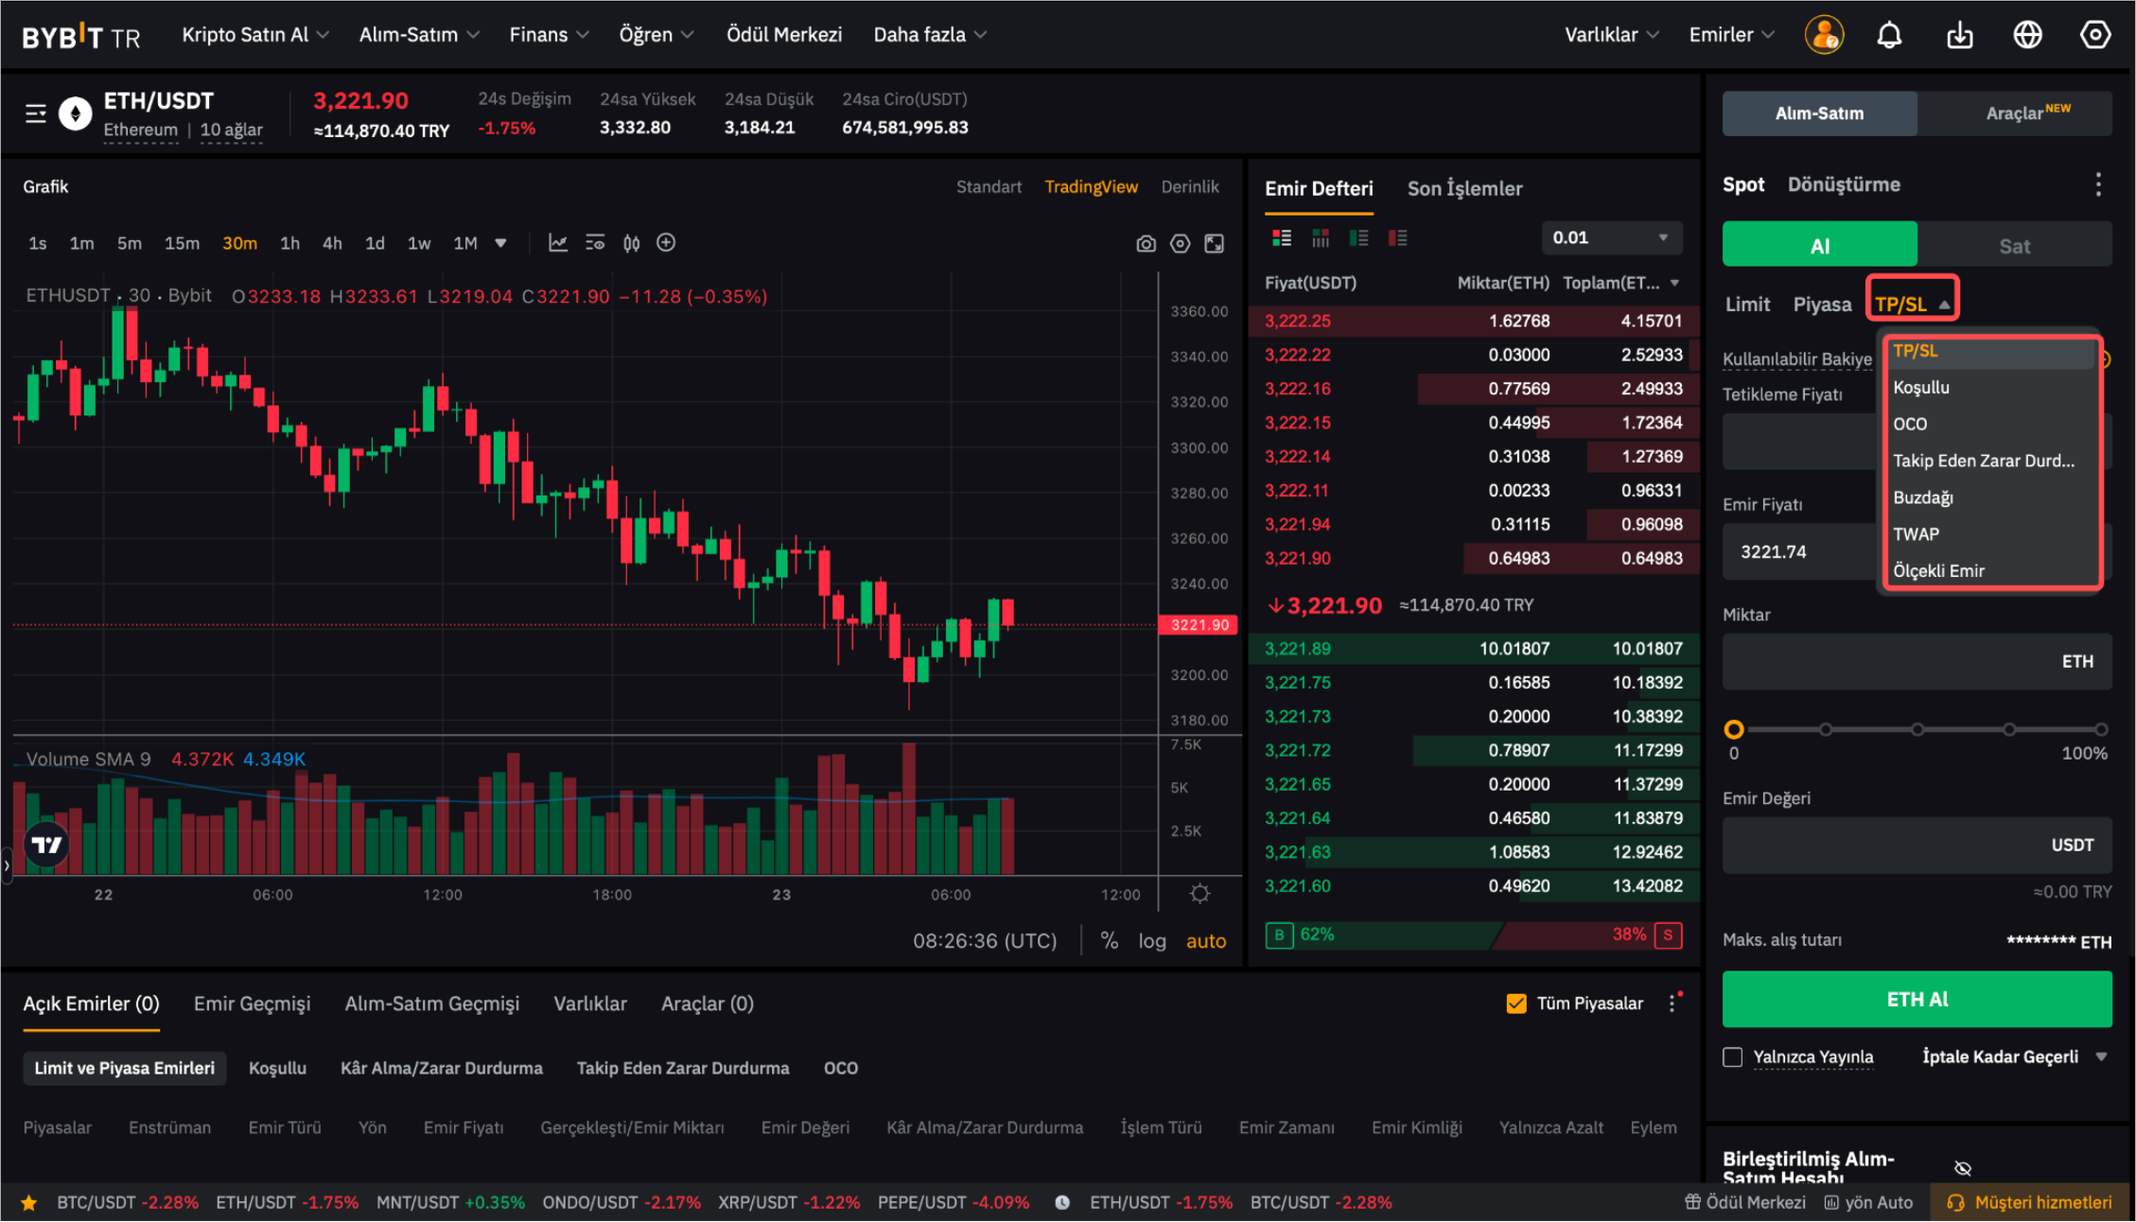This screenshot has width=2136, height=1222.
Task: Switch to the Son İşlemler tab
Action: point(1464,188)
